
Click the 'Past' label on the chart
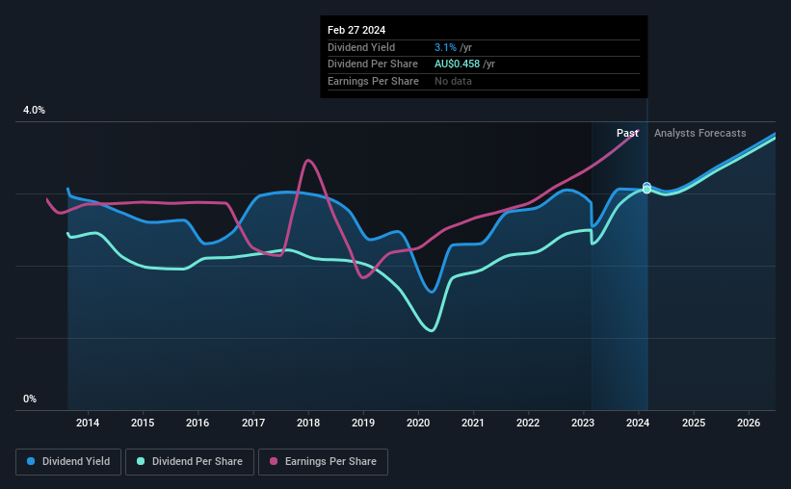pyautogui.click(x=627, y=133)
